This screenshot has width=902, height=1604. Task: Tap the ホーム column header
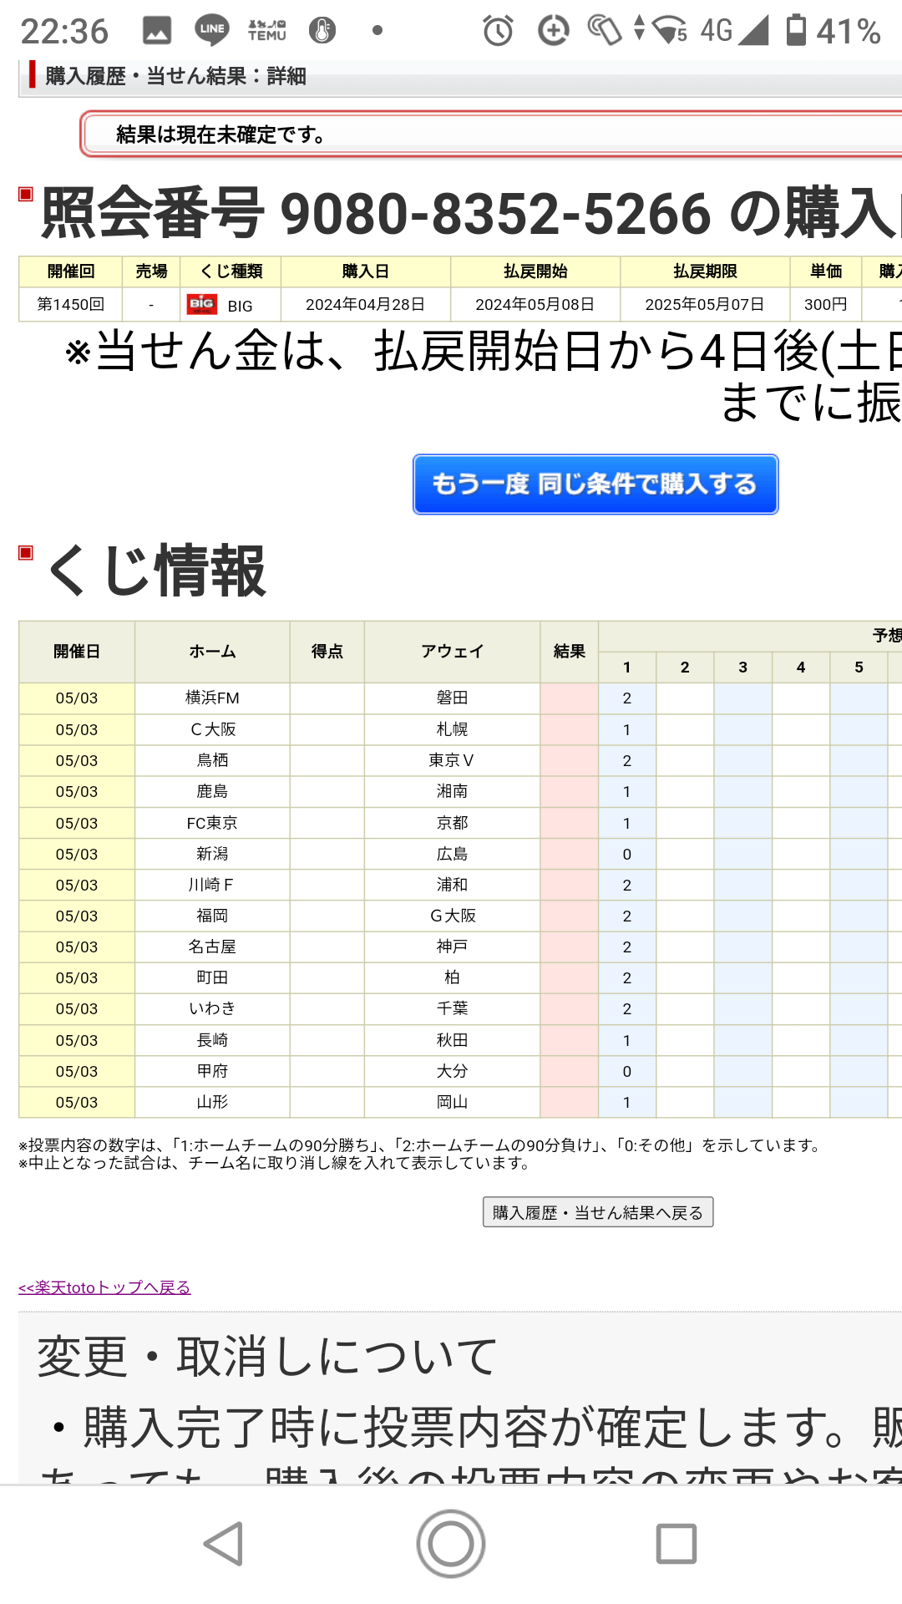tap(212, 652)
